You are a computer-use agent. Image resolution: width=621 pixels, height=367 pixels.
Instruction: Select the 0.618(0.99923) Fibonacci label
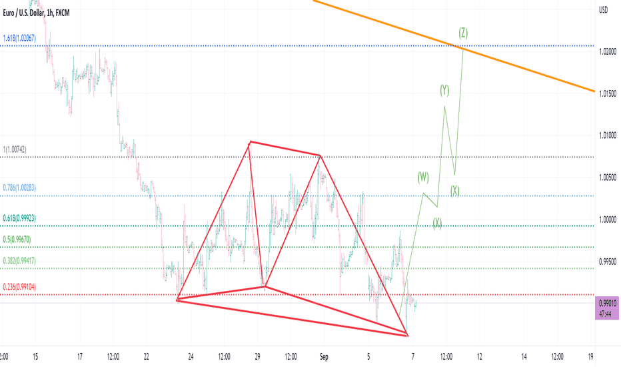click(x=19, y=218)
